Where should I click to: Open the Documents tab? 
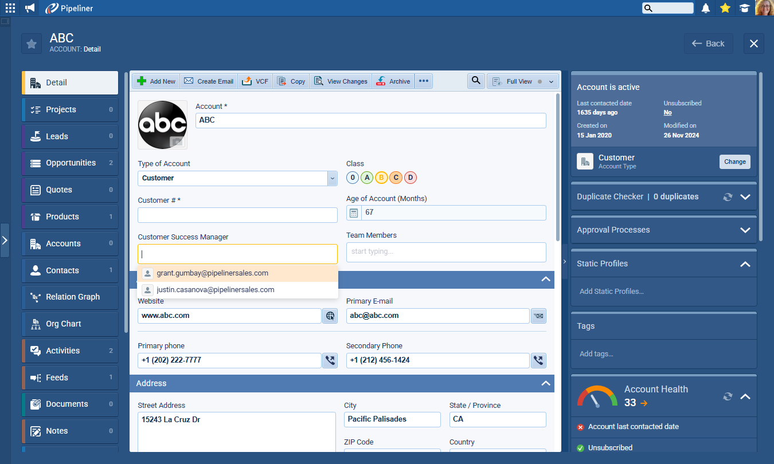pyautogui.click(x=70, y=404)
